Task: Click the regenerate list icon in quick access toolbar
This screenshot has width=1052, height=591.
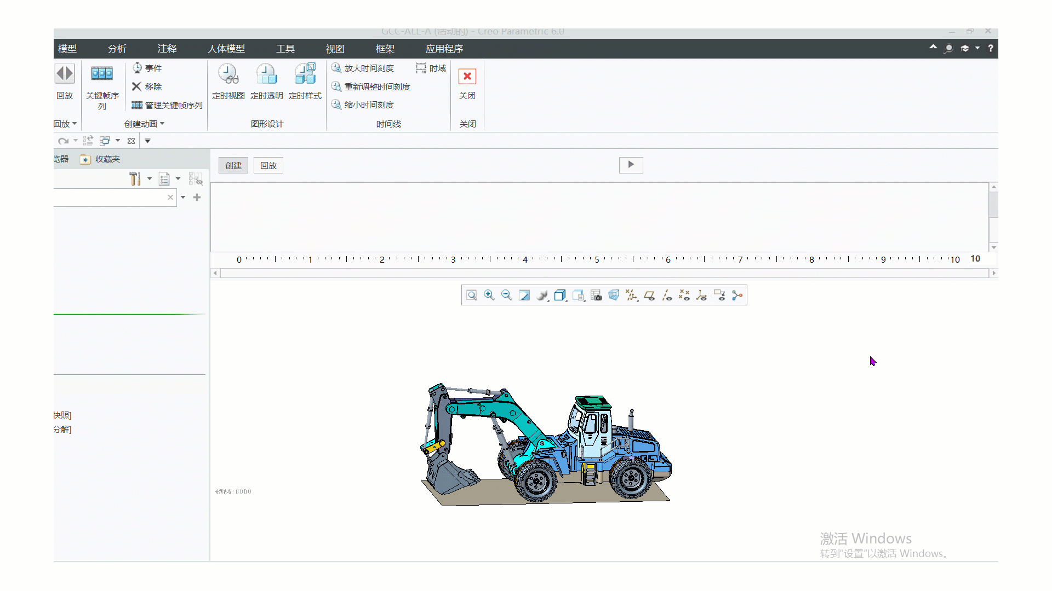Action: click(x=88, y=141)
